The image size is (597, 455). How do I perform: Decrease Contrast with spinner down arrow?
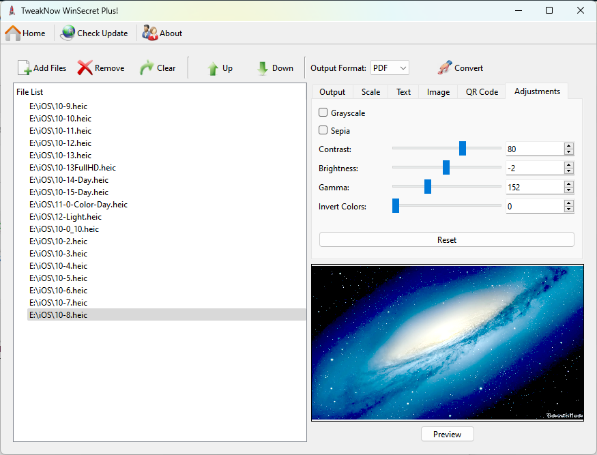[569, 152]
